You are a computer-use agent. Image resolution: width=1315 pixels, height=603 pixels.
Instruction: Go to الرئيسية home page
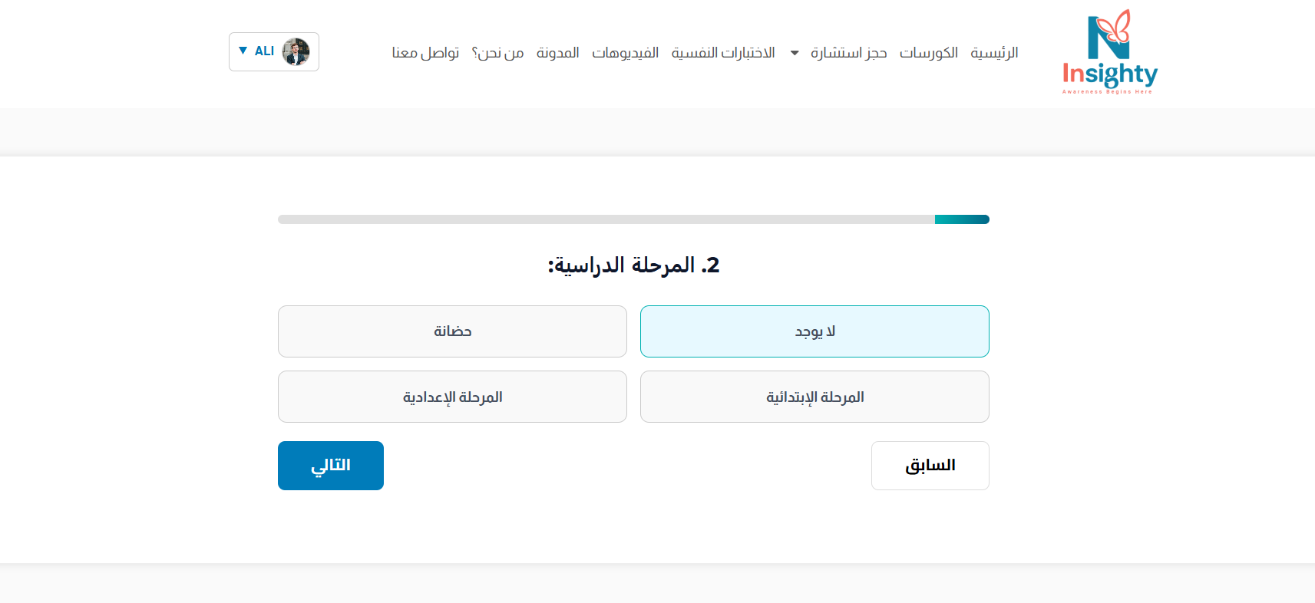point(994,53)
